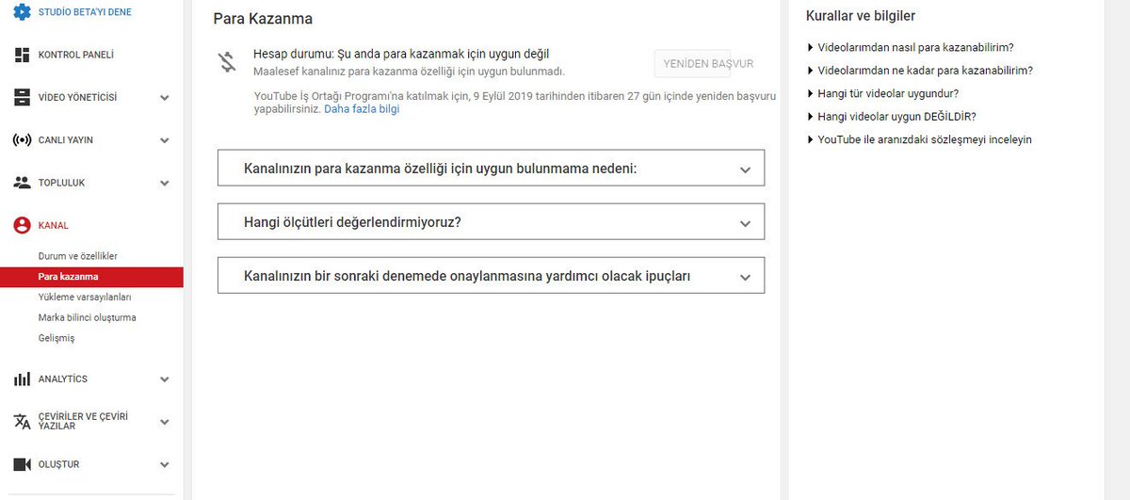Open 'Gelişmiş' submenu item

pyautogui.click(x=56, y=338)
